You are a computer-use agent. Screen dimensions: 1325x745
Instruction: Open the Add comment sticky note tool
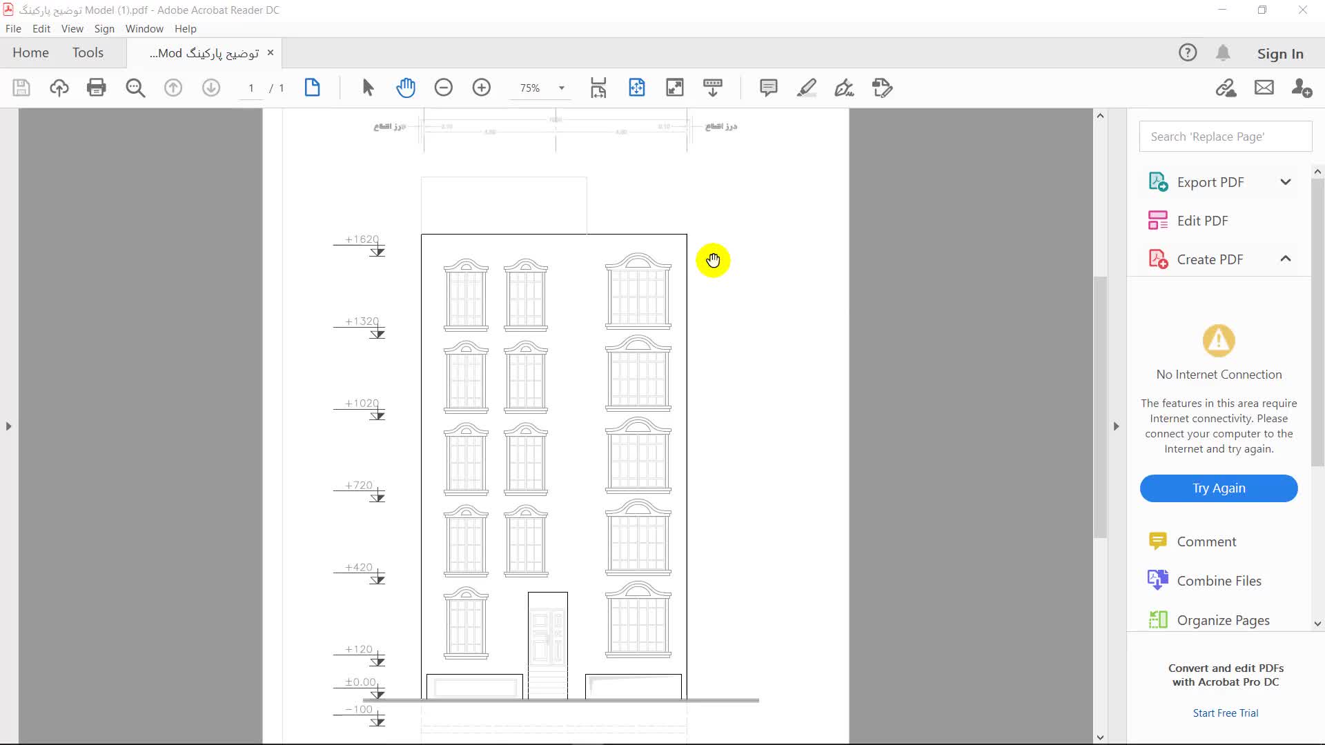pyautogui.click(x=768, y=88)
